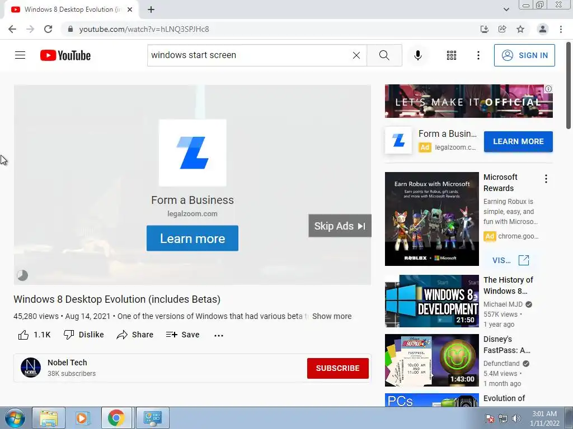Start voice search with microphone icon
573x429 pixels.
(418, 55)
